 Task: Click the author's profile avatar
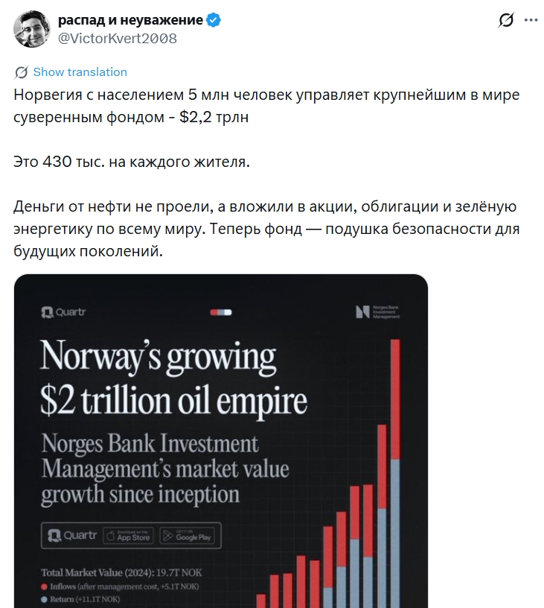(x=32, y=29)
